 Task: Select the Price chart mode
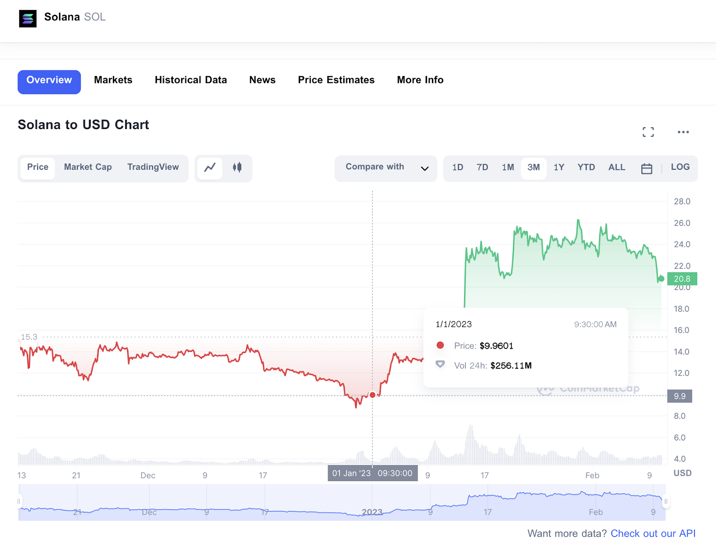(38, 168)
